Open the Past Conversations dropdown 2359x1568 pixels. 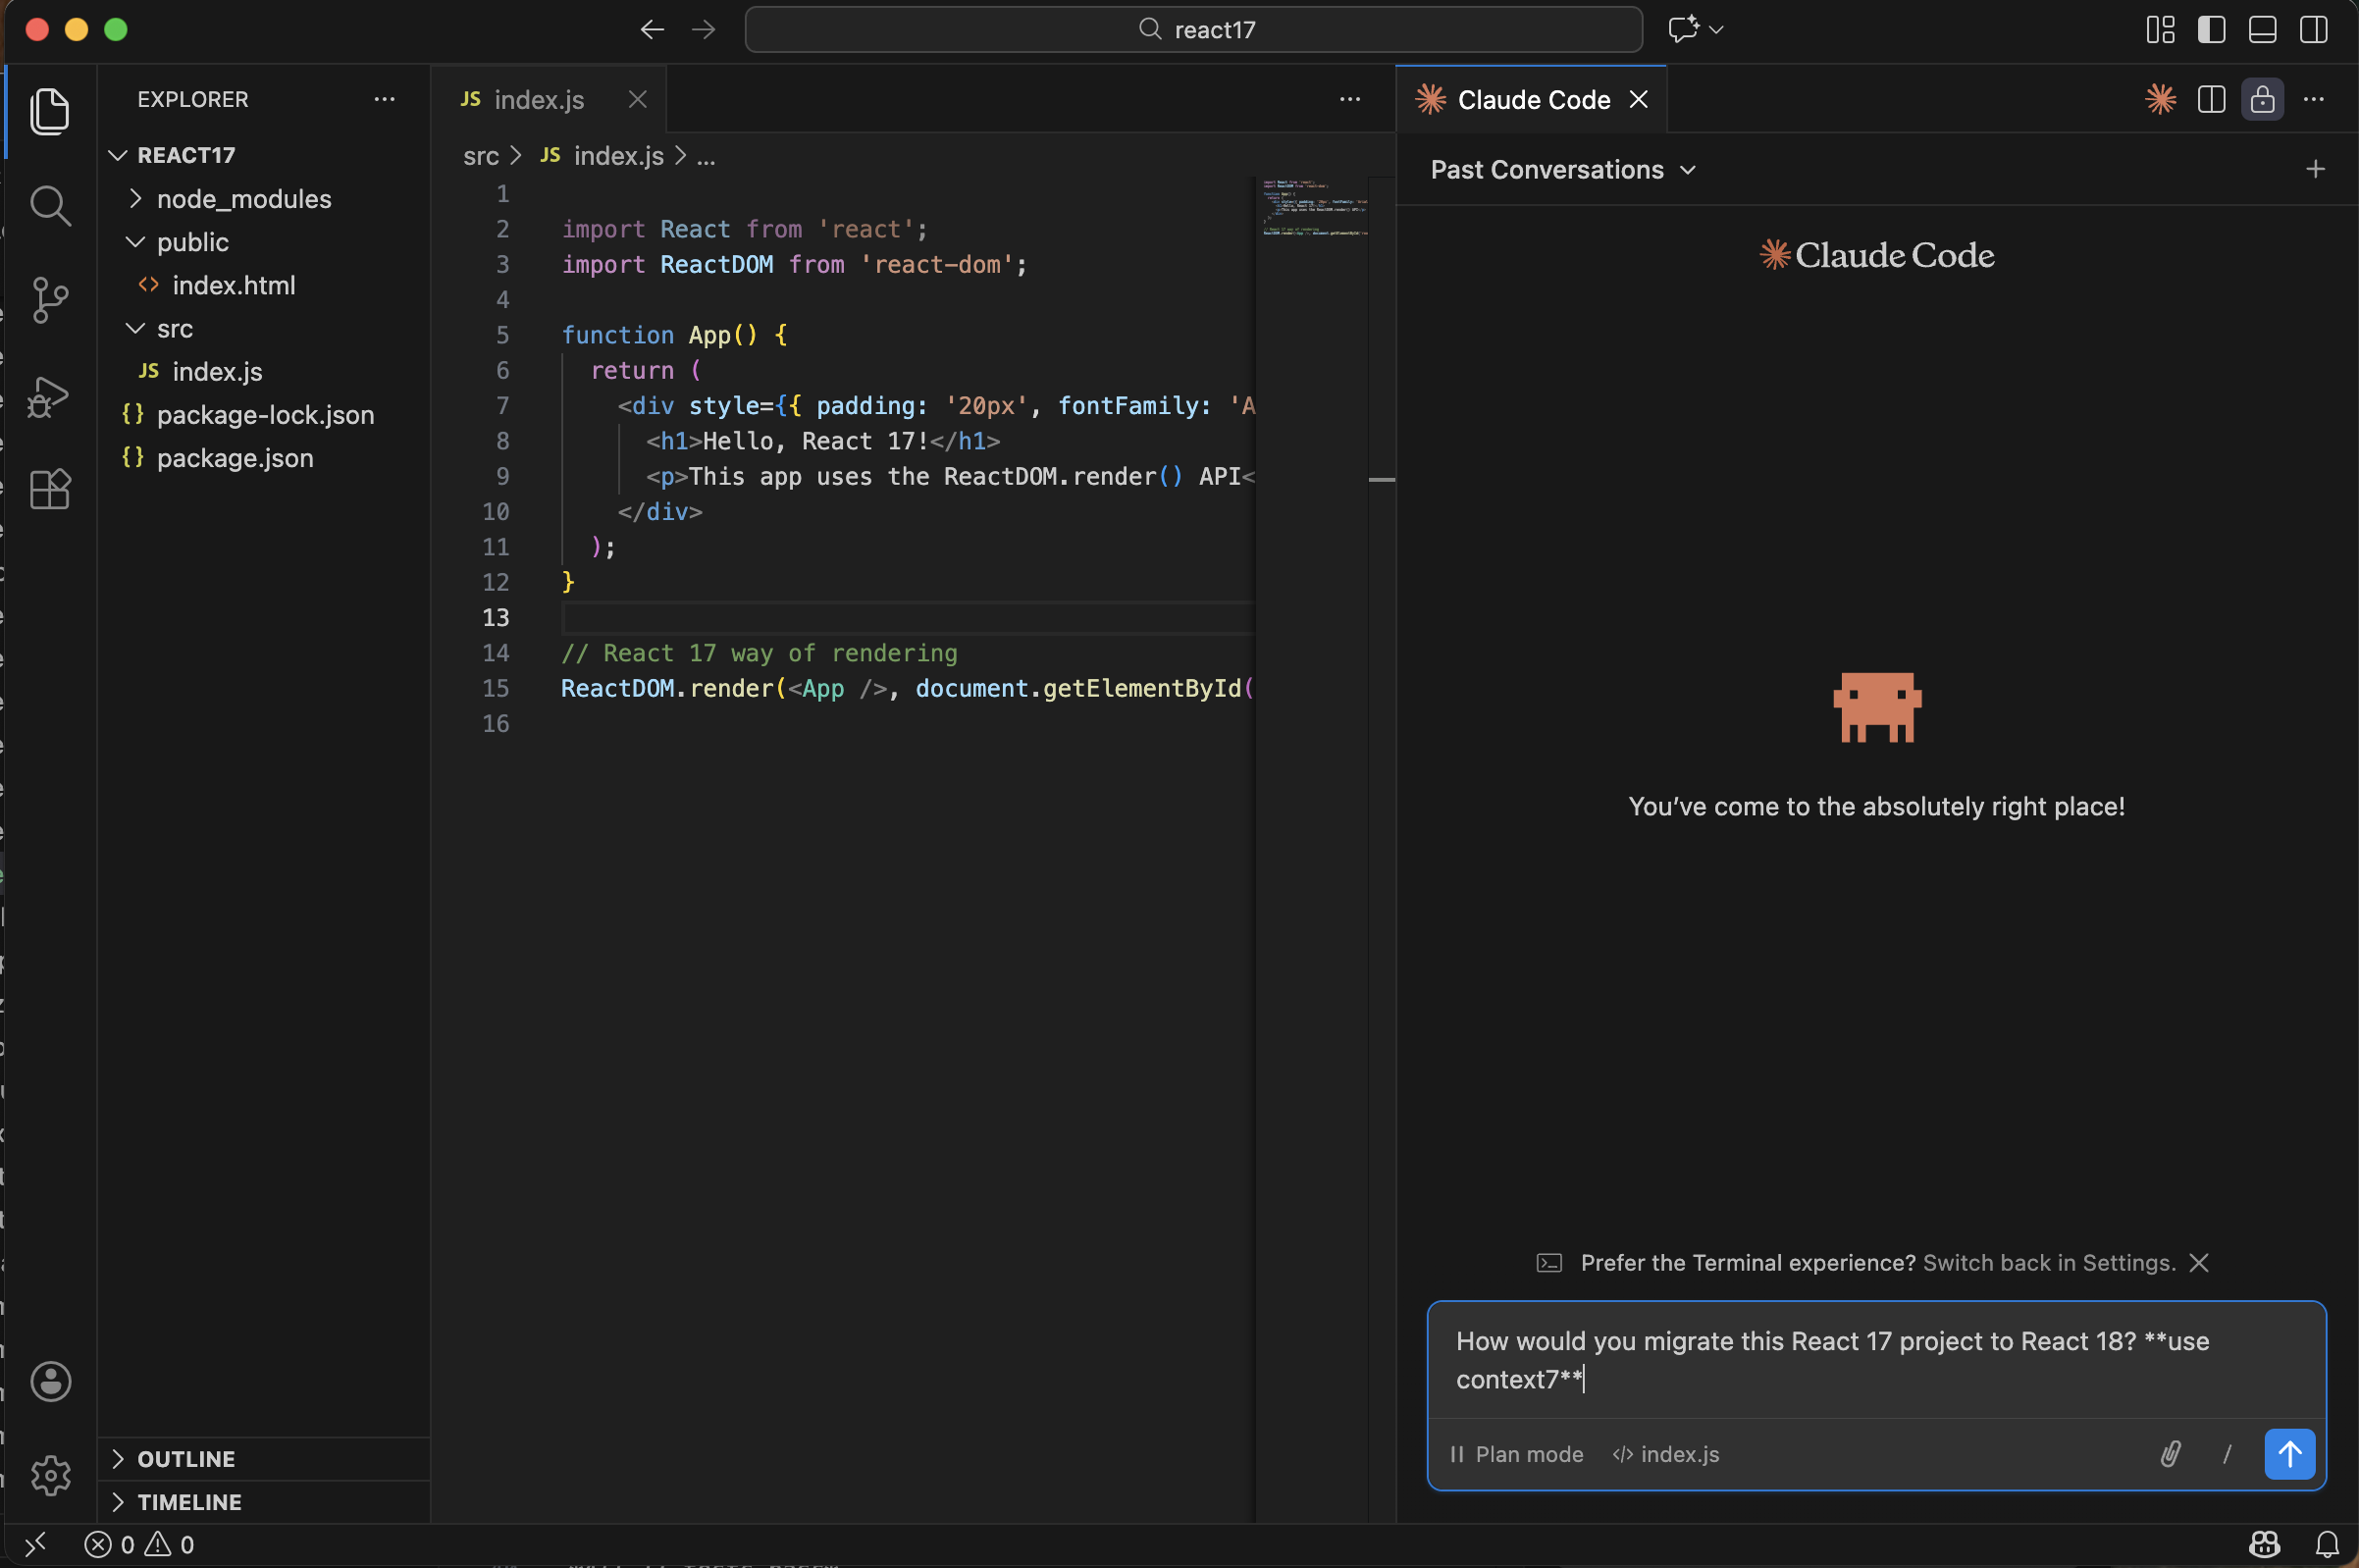point(1561,169)
